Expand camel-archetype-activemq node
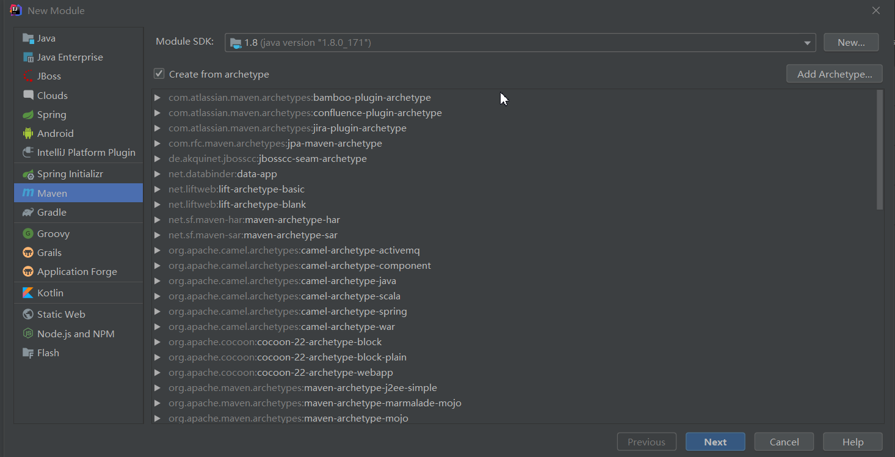The width and height of the screenshot is (895, 457). [x=158, y=250]
